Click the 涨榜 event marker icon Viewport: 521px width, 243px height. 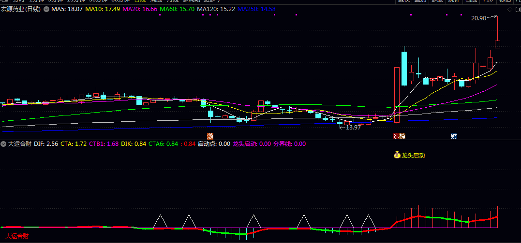399,136
